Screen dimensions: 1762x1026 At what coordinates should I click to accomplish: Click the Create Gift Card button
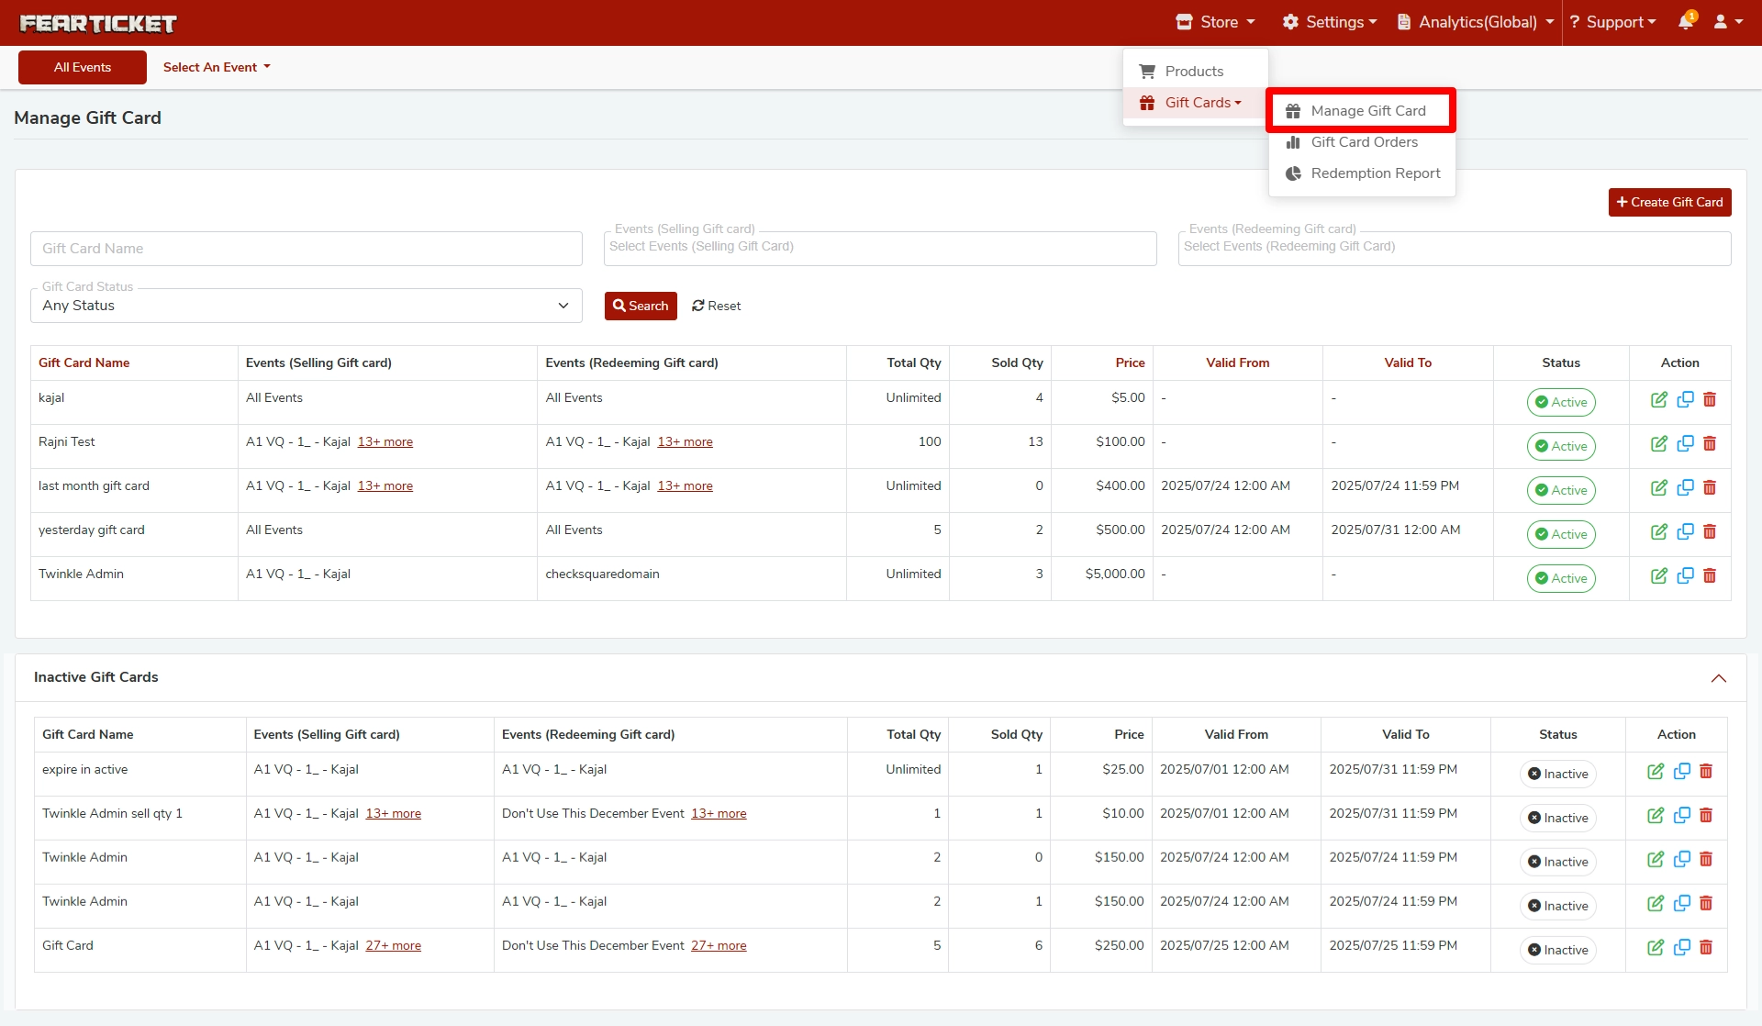coord(1669,202)
